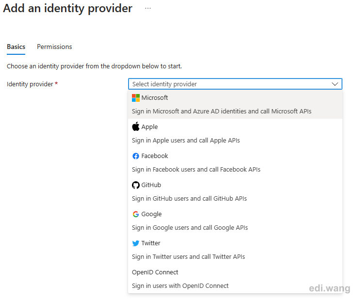
Task: Click 'Choose an identity provider from the dropdown' text
Action: 94,66
